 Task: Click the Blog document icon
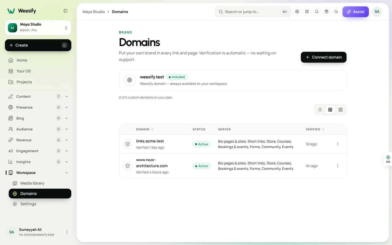point(11,118)
